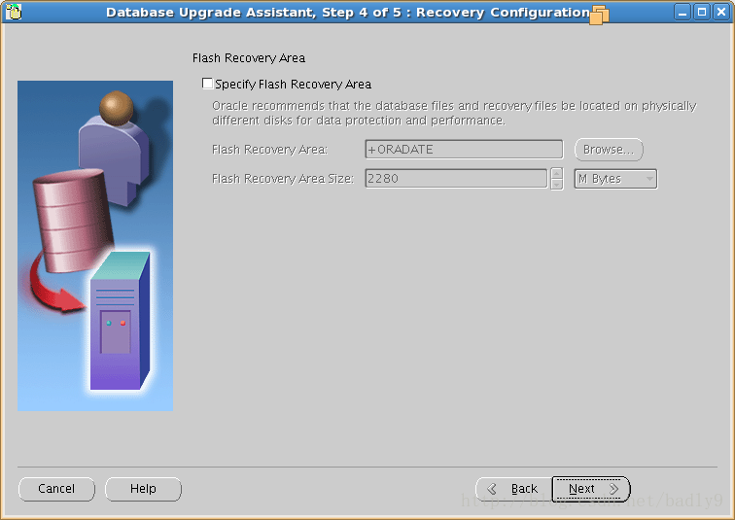This screenshot has height=520, width=735.
Task: Open Help for this step
Action: (x=143, y=489)
